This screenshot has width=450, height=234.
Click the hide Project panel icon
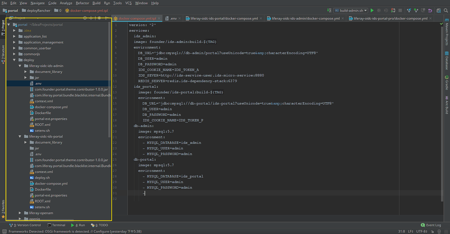coord(106,18)
